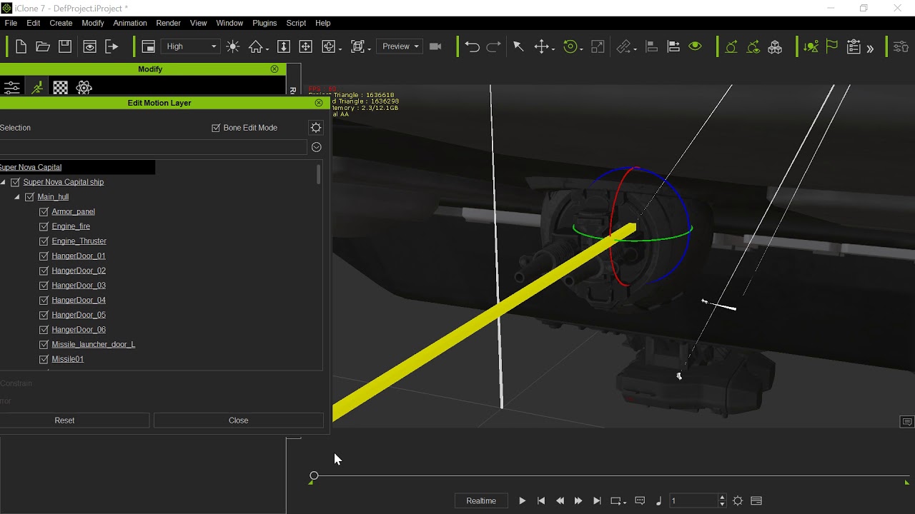Screen dimensions: 915x514
Task: Activate the move object tool
Action: [542, 46]
